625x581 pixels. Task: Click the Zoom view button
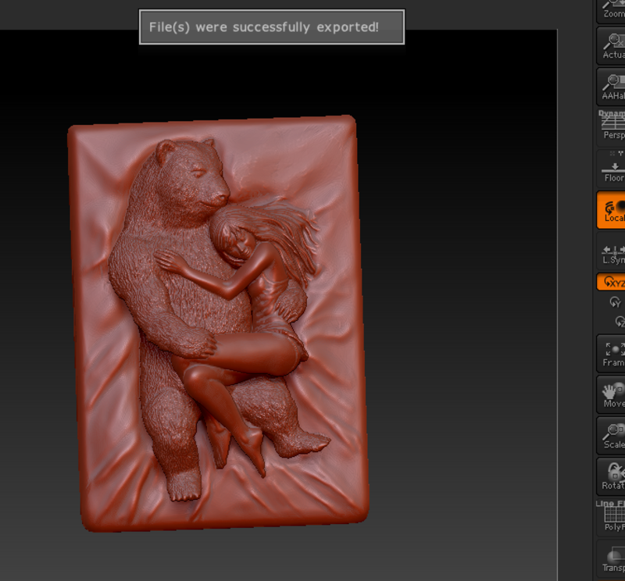click(611, 10)
